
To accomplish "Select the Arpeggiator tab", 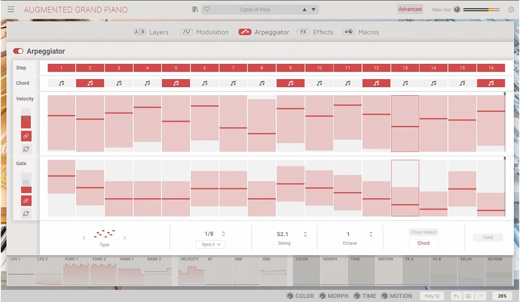I will (x=264, y=32).
